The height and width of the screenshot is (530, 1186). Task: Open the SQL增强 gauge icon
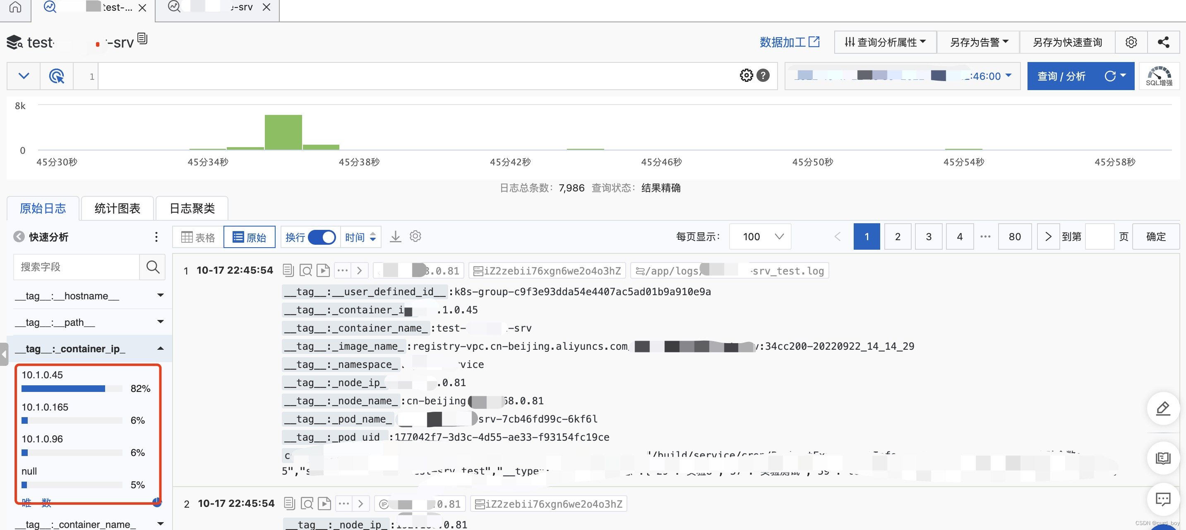coord(1159,76)
